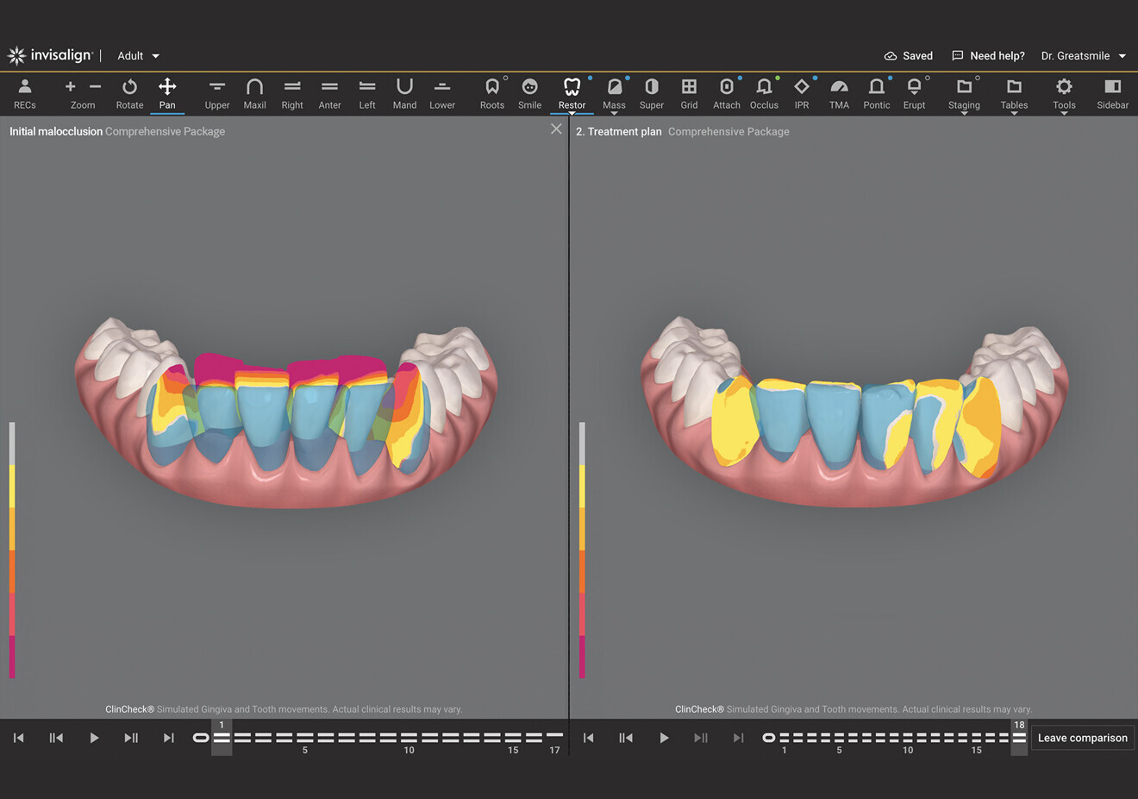1138x799 pixels.
Task: Open the Attach tool
Action: click(x=726, y=93)
